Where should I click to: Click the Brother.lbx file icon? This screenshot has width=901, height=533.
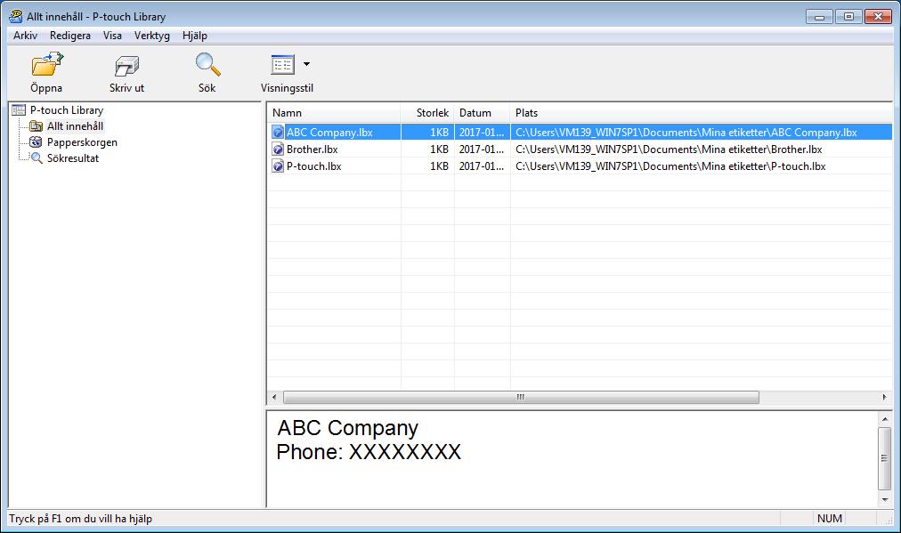tap(278, 149)
